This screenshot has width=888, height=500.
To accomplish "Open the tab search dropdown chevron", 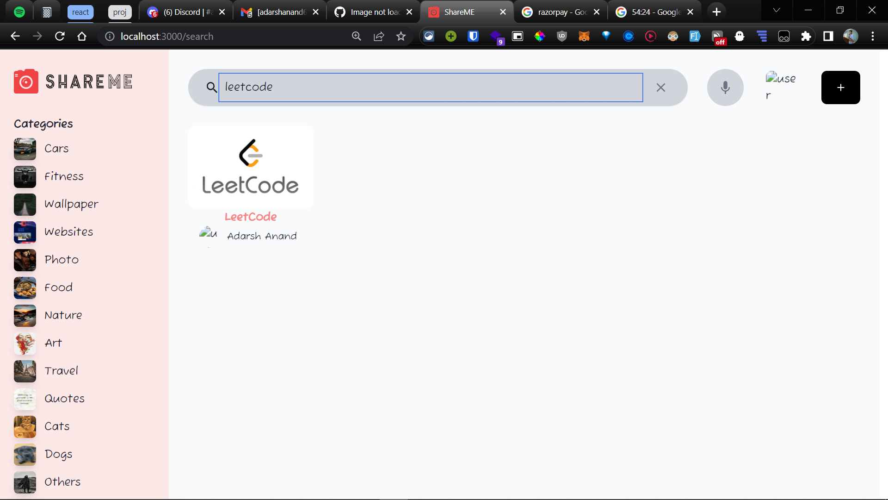I will tap(776, 10).
